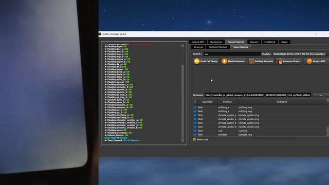Click the 'userdata.img' cell
329x185 pixels.
point(245,135)
